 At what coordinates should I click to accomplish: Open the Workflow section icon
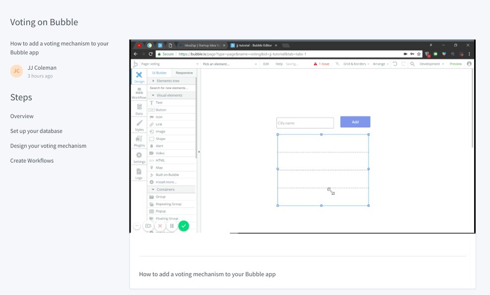pos(139,93)
